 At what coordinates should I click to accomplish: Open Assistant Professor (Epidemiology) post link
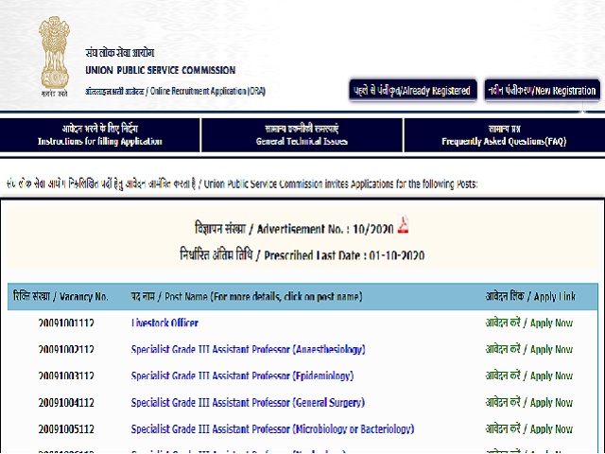pos(242,376)
